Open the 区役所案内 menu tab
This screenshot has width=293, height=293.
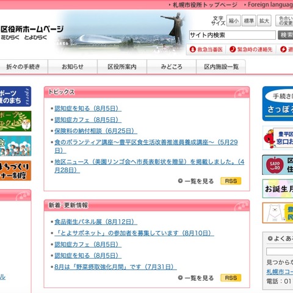(x=122, y=67)
